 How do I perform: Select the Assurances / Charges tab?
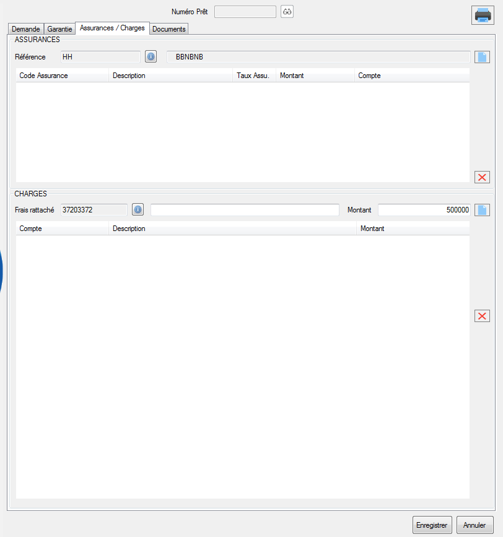(112, 28)
